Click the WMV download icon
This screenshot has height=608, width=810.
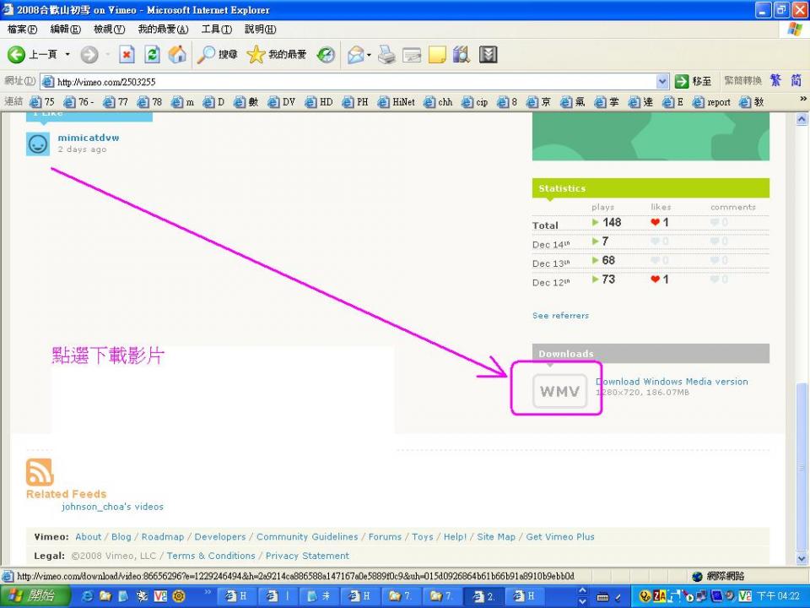tap(559, 391)
